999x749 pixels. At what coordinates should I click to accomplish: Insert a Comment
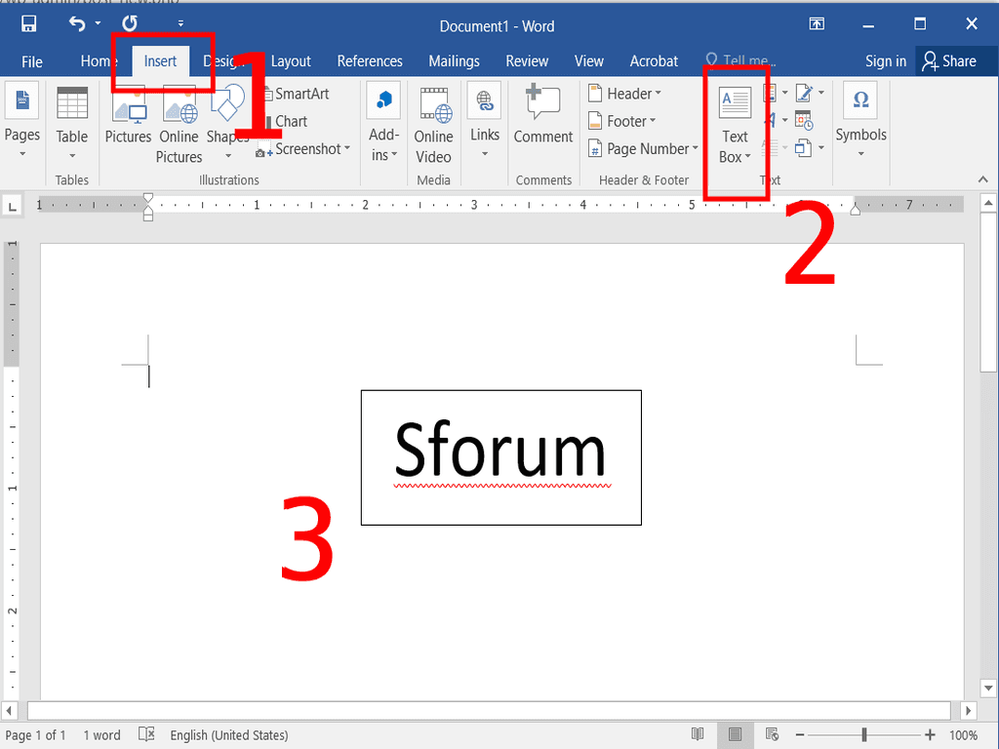(x=542, y=117)
